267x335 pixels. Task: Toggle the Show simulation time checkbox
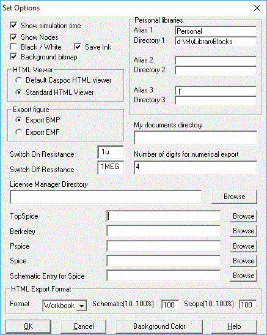[x=13, y=26]
